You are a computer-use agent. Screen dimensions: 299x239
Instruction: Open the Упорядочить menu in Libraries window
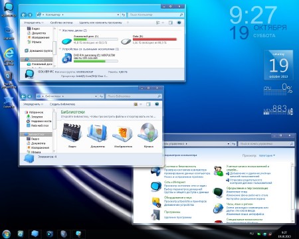pos(33,104)
